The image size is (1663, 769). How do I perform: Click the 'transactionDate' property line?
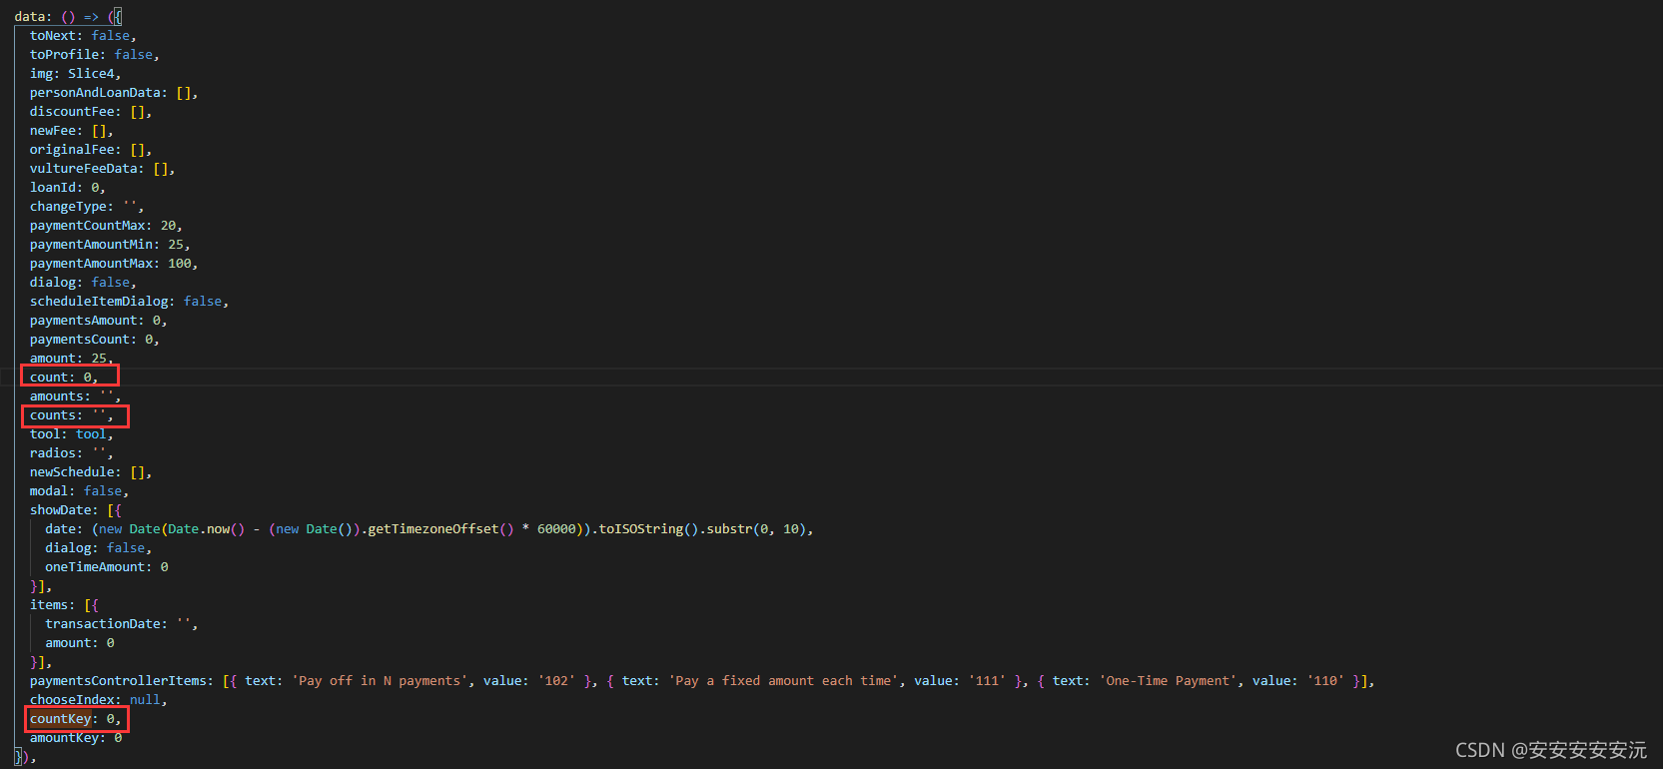(122, 624)
